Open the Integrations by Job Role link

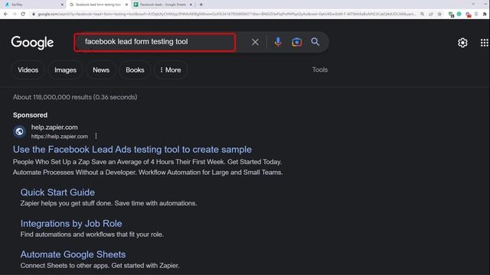71,224
